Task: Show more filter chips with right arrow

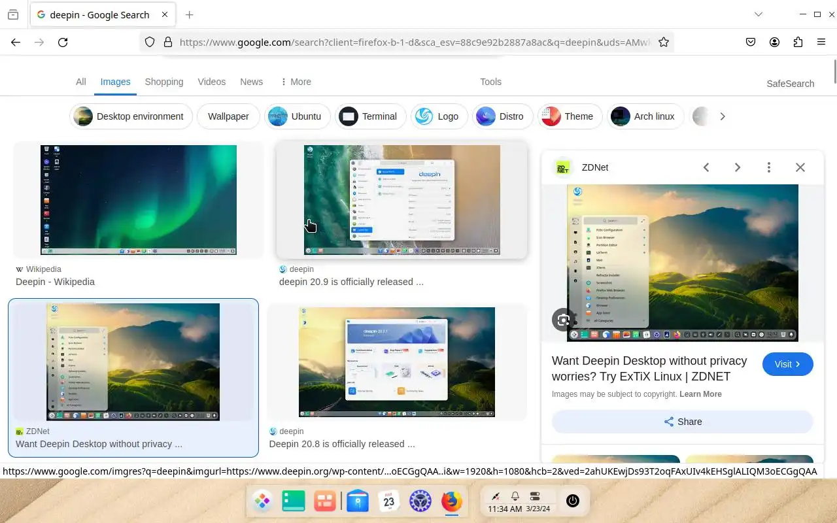Action: 722,116
